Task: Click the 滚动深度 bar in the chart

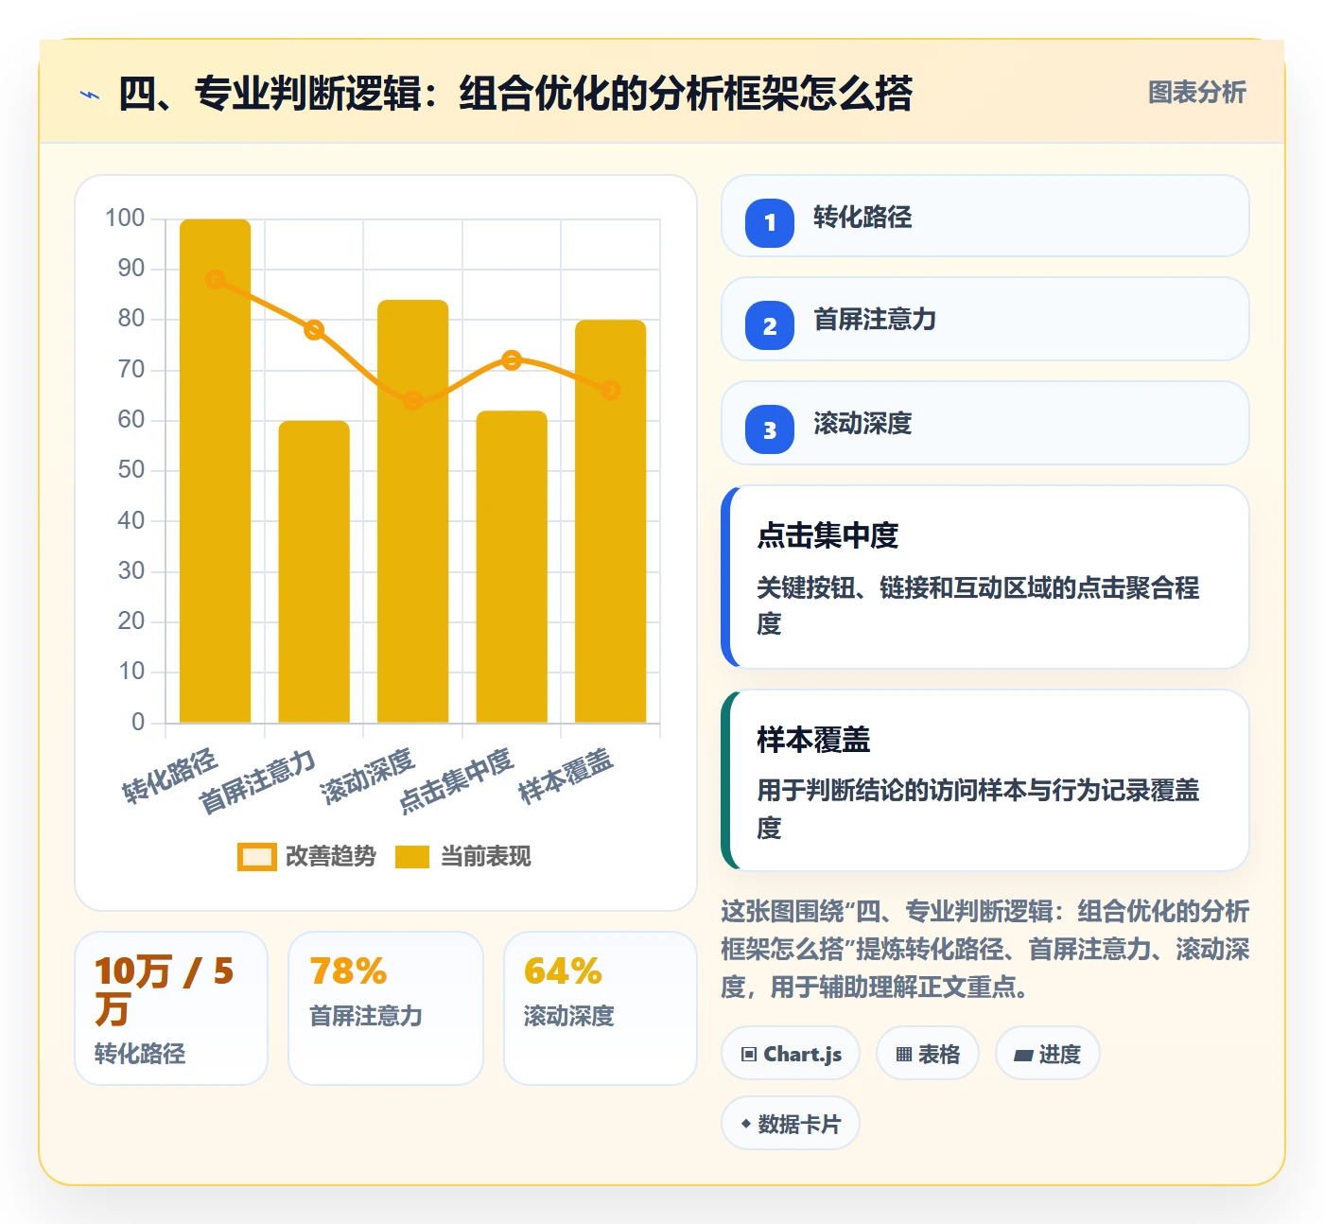Action: point(413,512)
